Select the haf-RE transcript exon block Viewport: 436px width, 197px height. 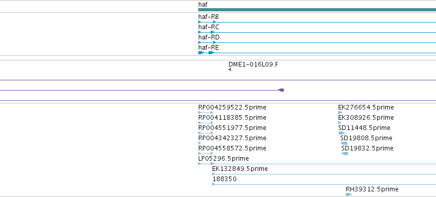pyautogui.click(x=201, y=53)
